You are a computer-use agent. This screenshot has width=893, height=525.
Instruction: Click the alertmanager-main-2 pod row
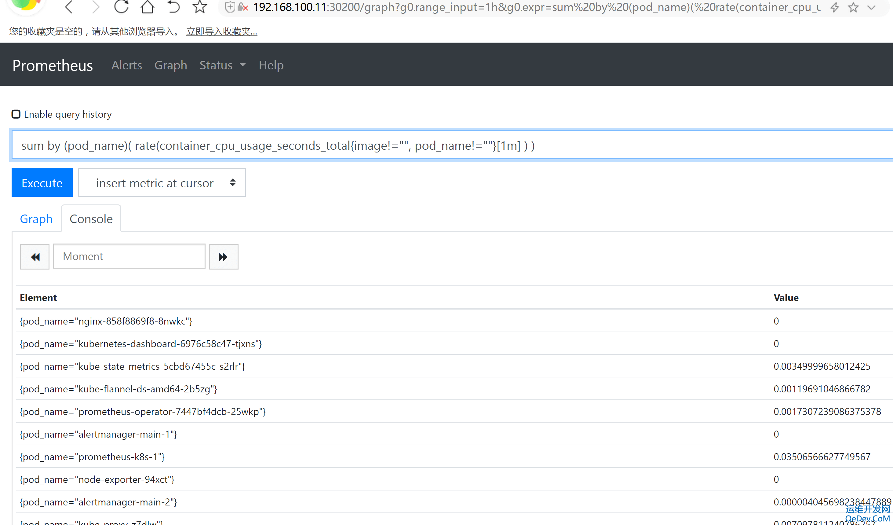pyautogui.click(x=454, y=502)
